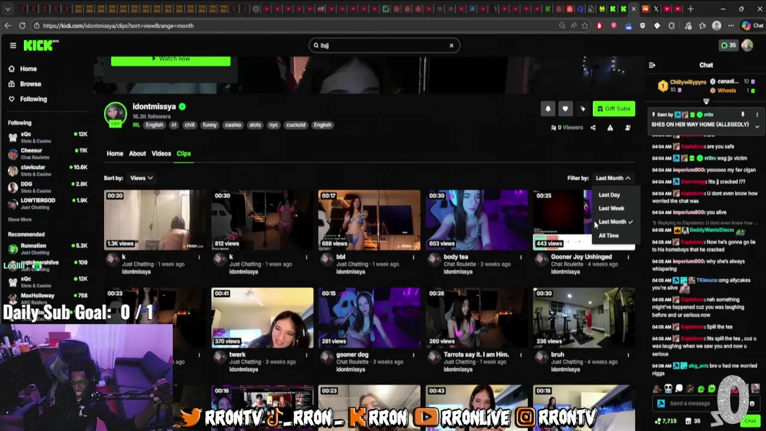Viewport: 766px width, 431px height.
Task: Open xQc channel under Following
Action: pyautogui.click(x=48, y=137)
